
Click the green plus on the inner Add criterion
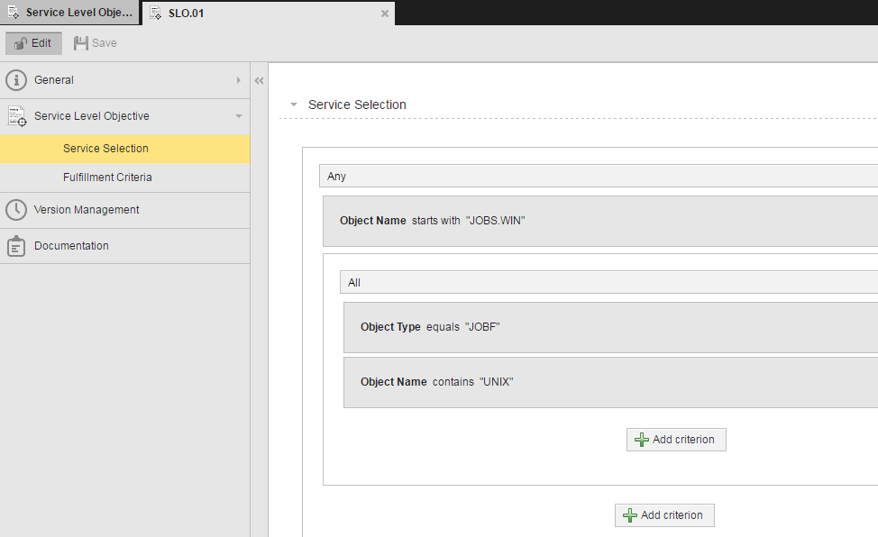(641, 439)
